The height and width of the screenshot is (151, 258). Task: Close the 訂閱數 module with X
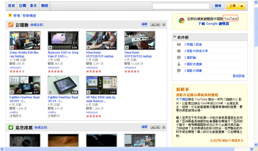164,25
